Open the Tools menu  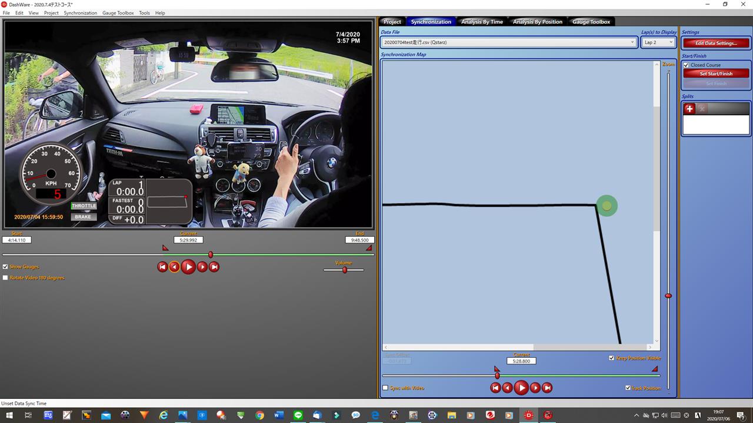pos(144,13)
